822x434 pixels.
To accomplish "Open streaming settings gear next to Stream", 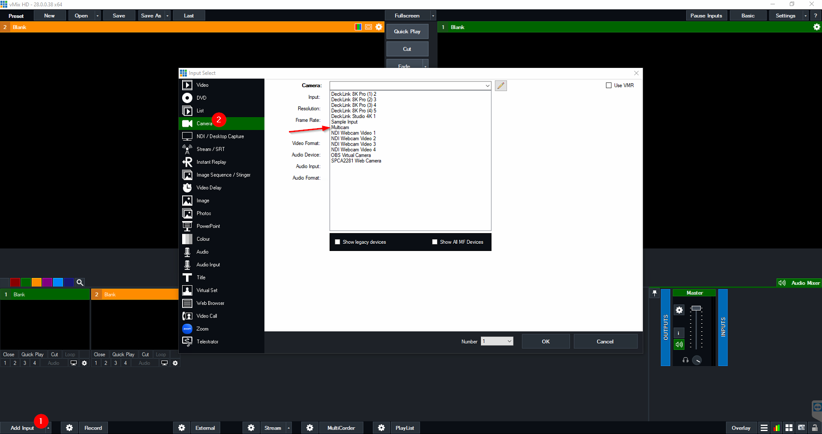I will click(x=251, y=428).
